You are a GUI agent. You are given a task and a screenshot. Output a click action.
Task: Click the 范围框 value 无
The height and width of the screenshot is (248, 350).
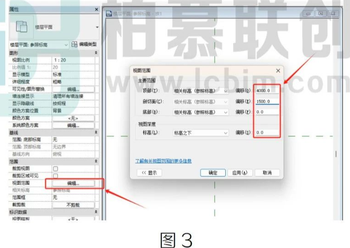click(74, 197)
